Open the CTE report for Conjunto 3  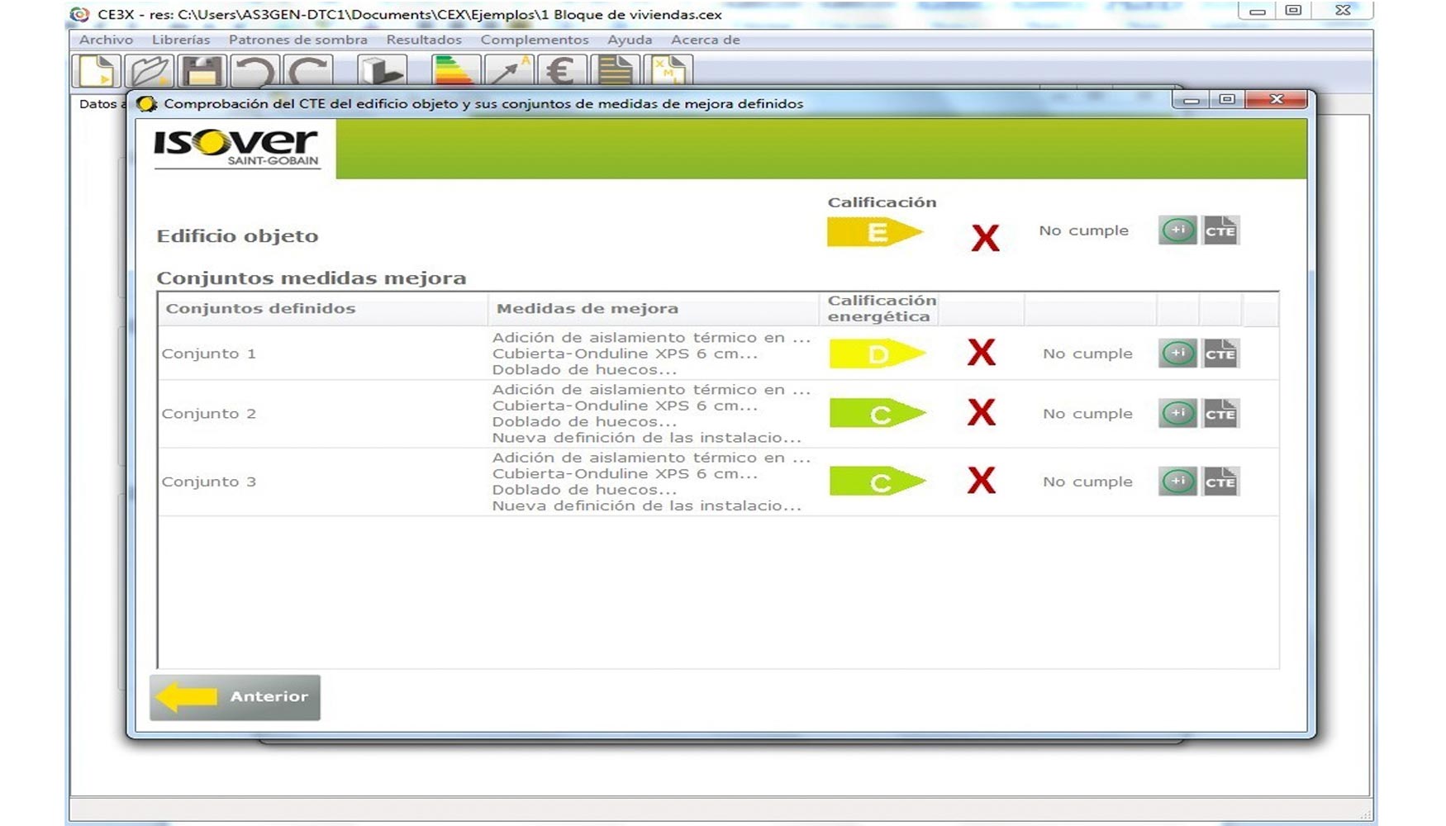1220,482
